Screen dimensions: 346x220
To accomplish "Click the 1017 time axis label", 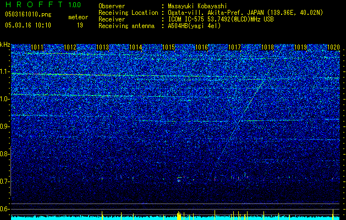I will 234,47.
